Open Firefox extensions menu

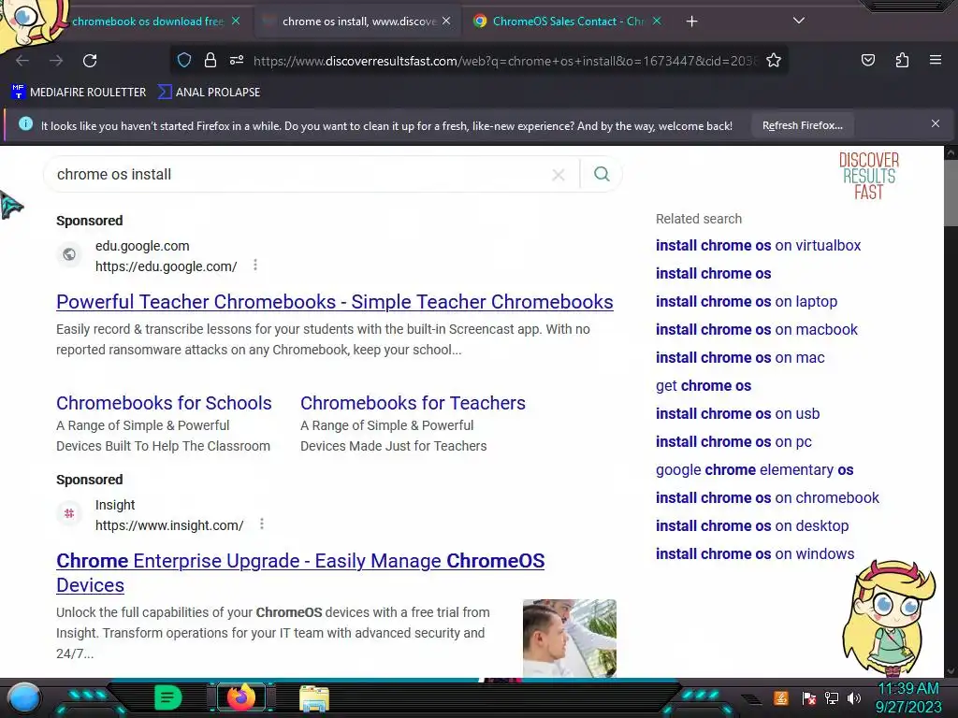coord(902,60)
